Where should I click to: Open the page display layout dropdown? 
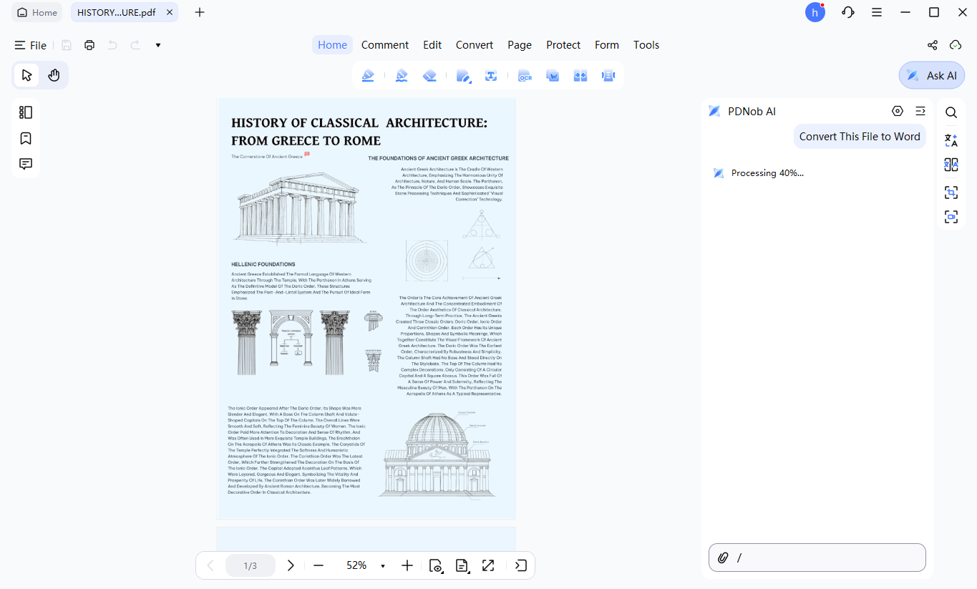coord(462,565)
